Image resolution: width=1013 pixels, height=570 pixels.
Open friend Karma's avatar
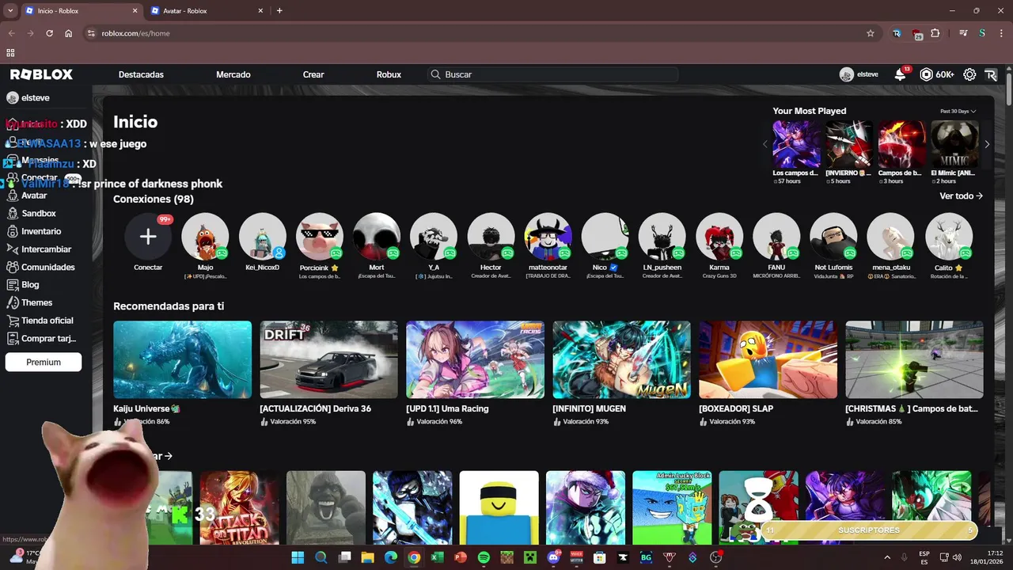pyautogui.click(x=719, y=236)
